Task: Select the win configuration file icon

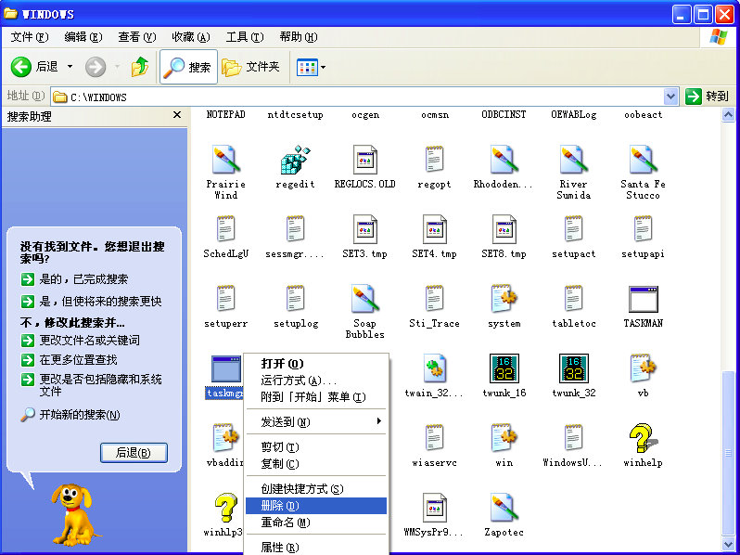Action: click(504, 437)
